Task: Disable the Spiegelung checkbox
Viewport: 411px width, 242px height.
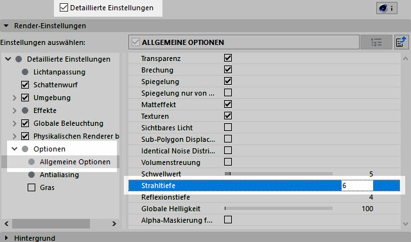Action: click(228, 81)
